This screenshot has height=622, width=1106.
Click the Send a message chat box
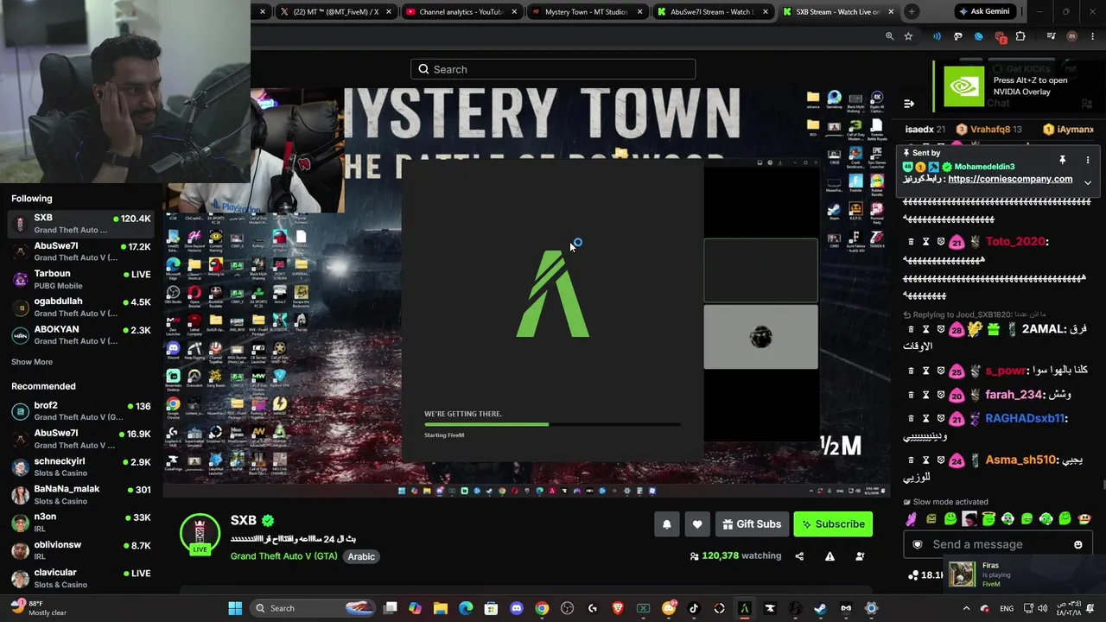[998, 544]
